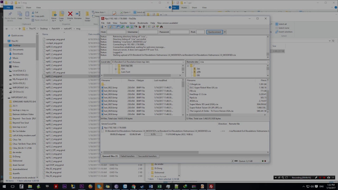Click Select all in right Explorer window
The height and width of the screenshot is (190, 338).
[281, 24]
